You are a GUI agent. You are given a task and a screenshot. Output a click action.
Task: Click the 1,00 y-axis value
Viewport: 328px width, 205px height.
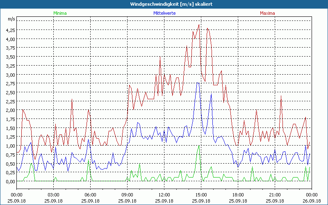point(11,146)
